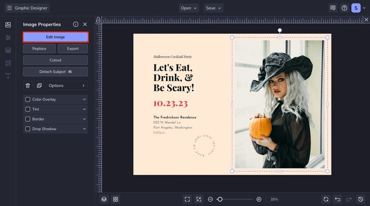Select the 8:00pm text

tap(159, 133)
